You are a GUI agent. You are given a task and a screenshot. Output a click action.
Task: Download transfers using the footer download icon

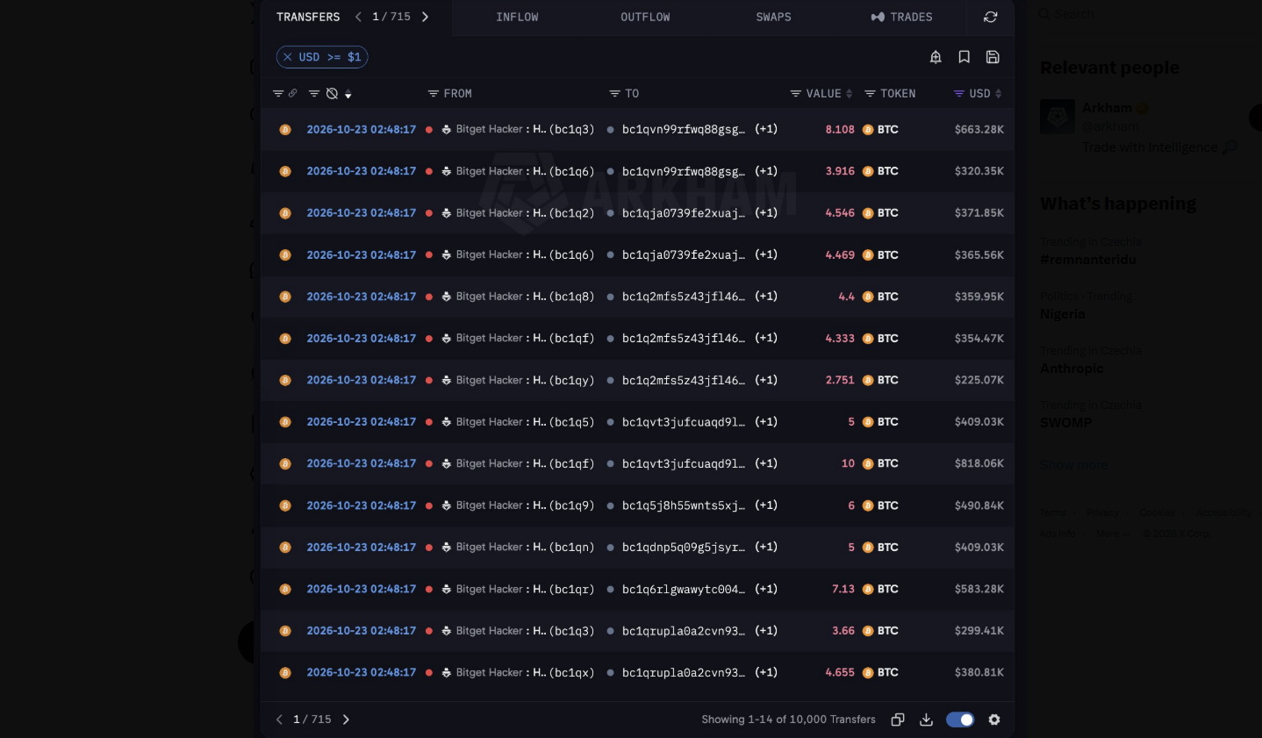tap(926, 720)
